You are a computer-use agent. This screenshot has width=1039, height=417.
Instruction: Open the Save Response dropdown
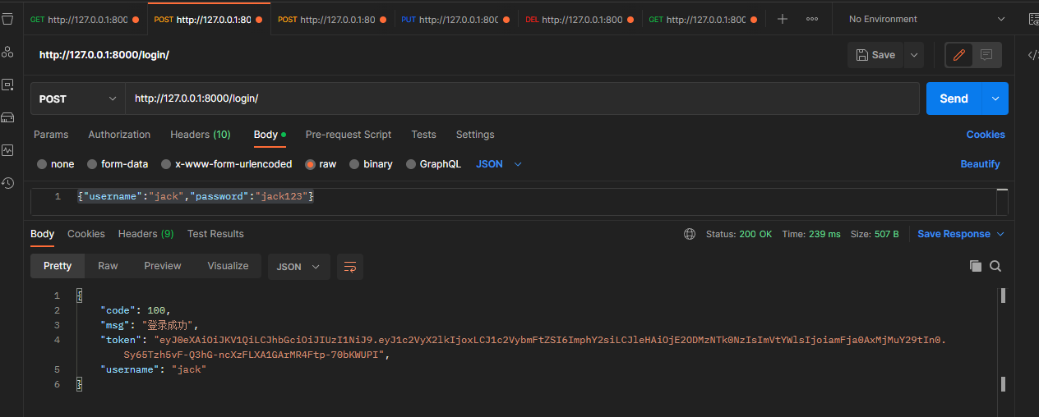tap(961, 234)
